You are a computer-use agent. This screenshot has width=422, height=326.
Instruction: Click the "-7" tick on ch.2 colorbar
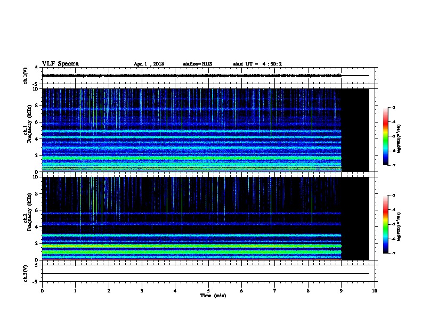pyautogui.click(x=393, y=253)
